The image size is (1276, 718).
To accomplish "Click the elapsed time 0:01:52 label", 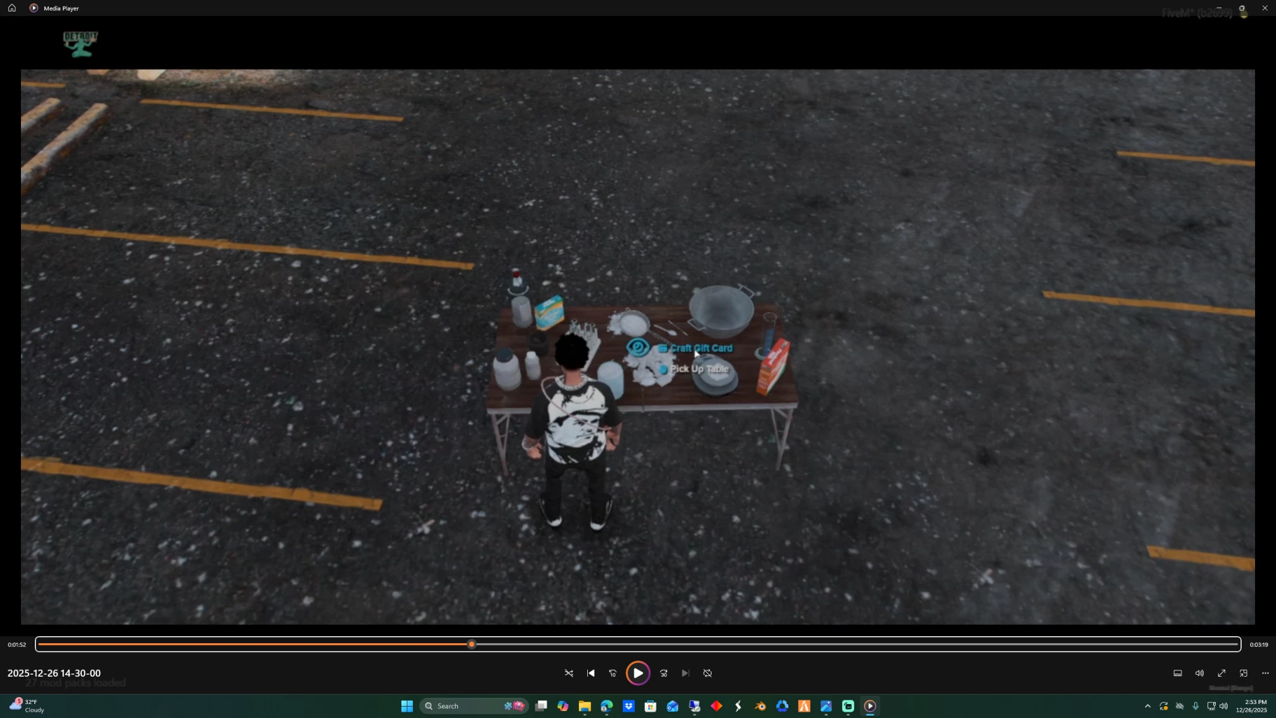I will point(17,644).
